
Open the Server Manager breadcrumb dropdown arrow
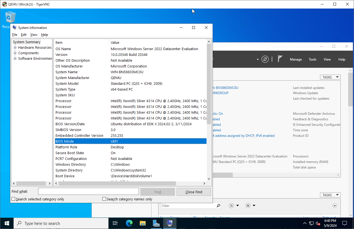click(x=258, y=59)
